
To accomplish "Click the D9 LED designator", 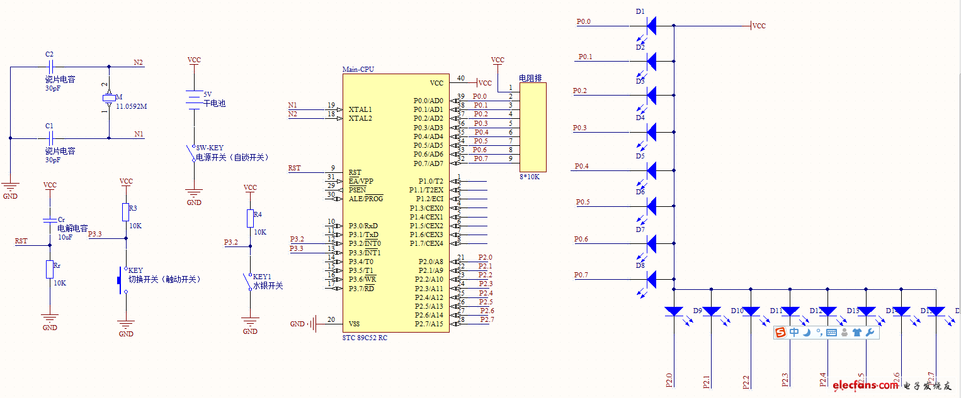I will point(697,311).
